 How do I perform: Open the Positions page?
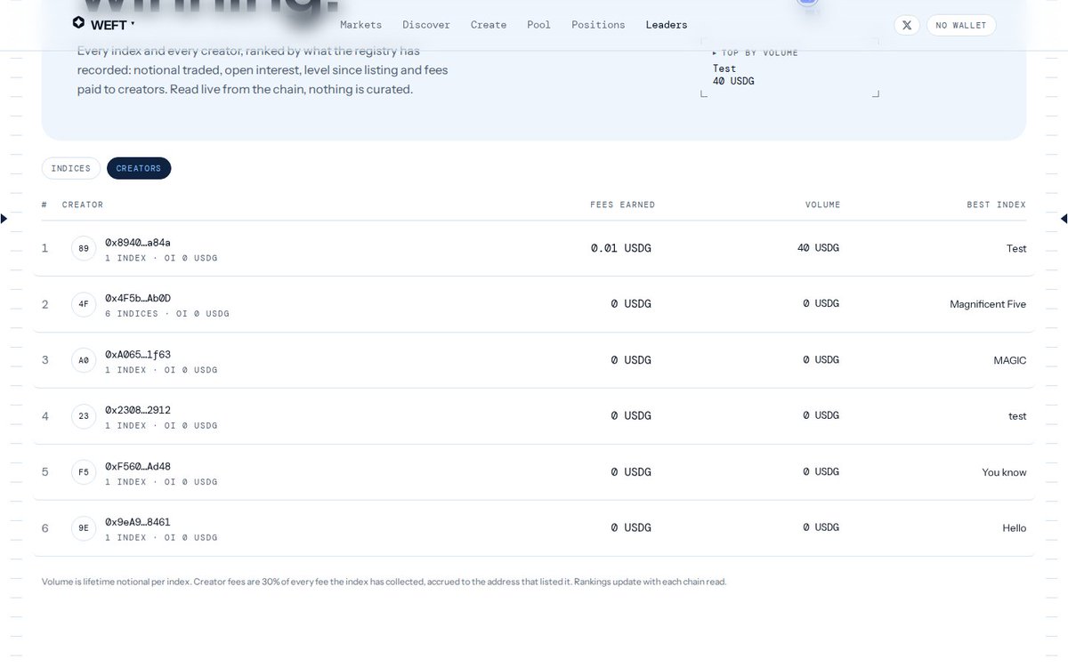click(598, 25)
